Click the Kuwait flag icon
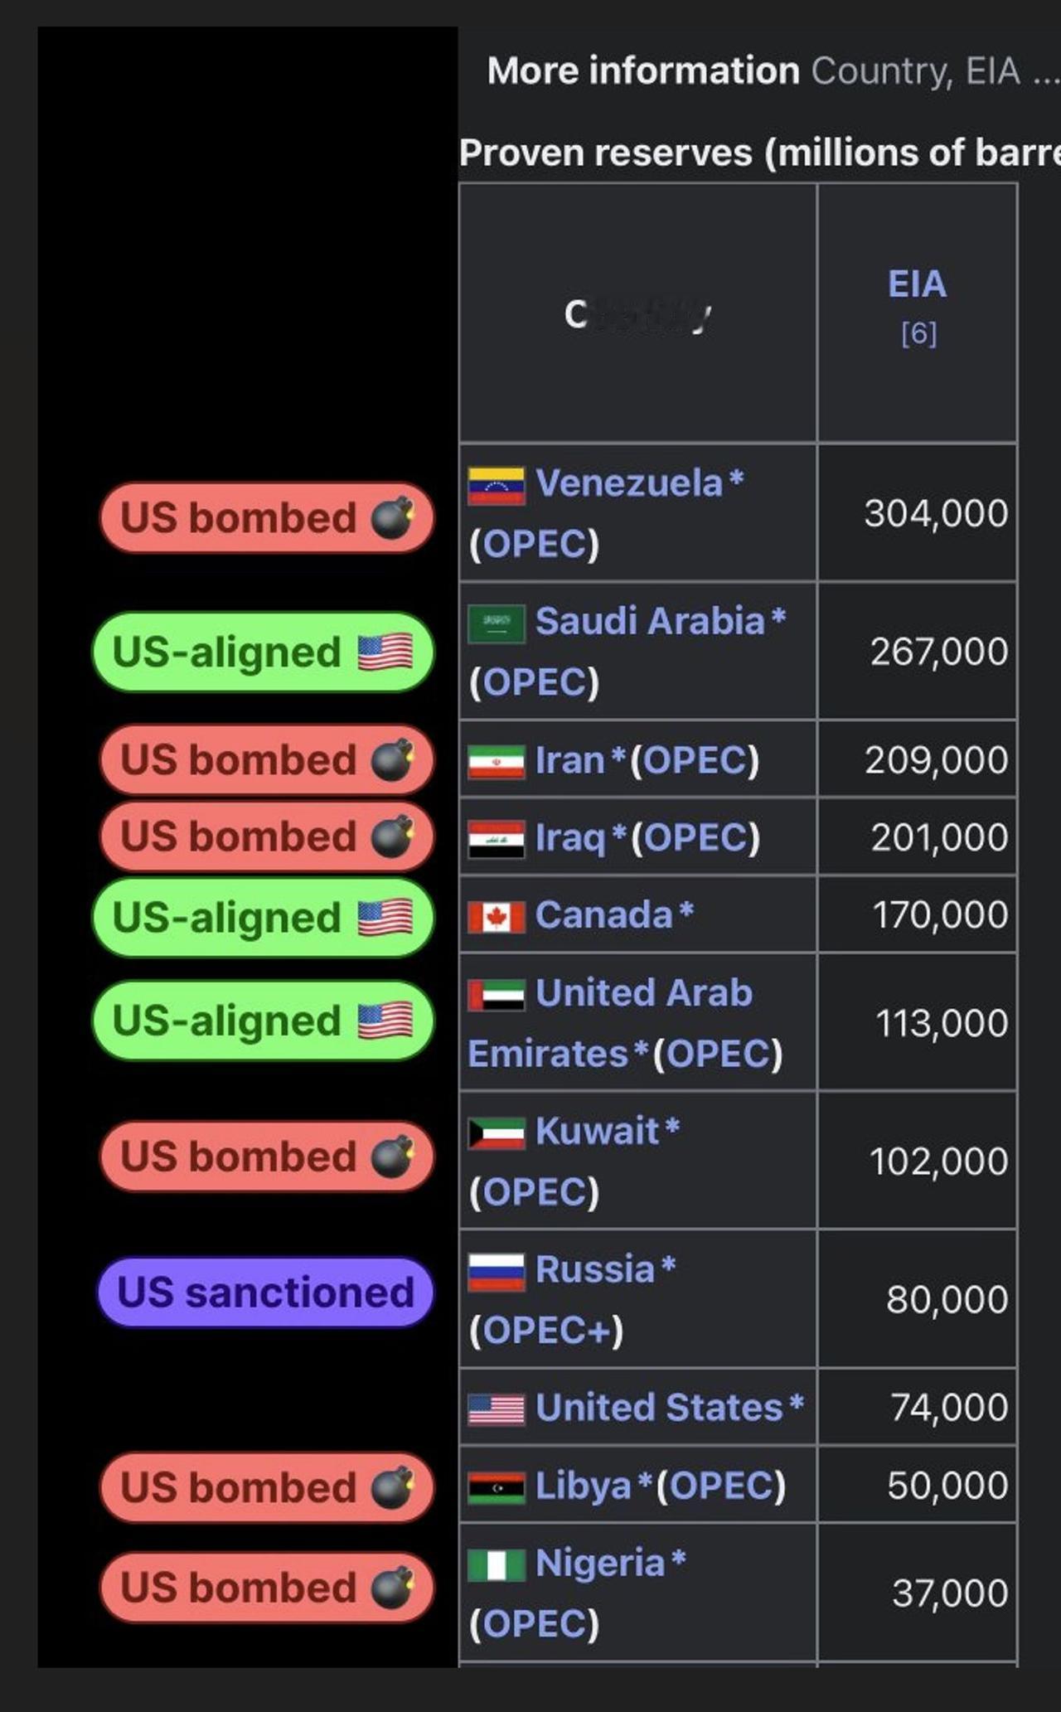The height and width of the screenshot is (1712, 1061). tap(496, 1132)
